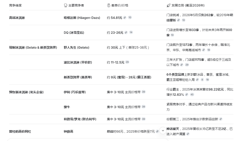Screen dimensions: 241x141
Task: Select the 和路雪/梦龙 (联合利华) cell
Action: click(80, 119)
